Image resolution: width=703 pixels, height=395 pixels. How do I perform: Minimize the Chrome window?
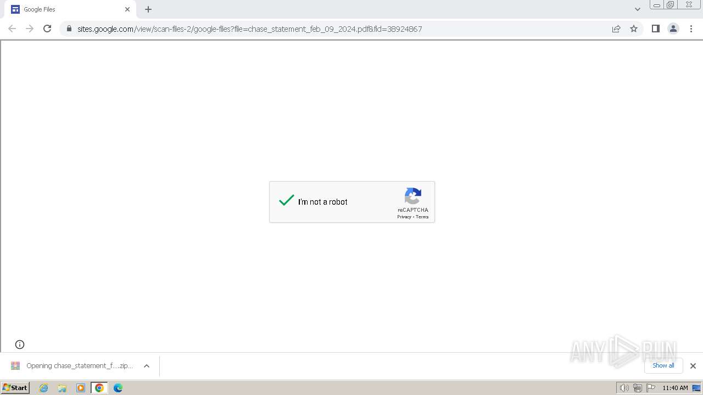[x=657, y=5]
